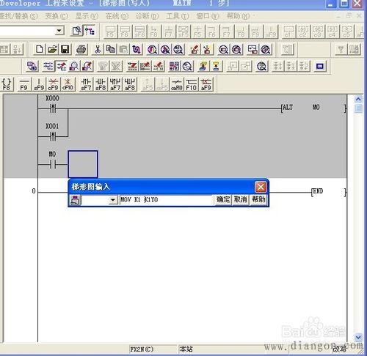The width and height of the screenshot is (367, 356).
Task: Click the Read from PLC icon
Action: point(207,49)
